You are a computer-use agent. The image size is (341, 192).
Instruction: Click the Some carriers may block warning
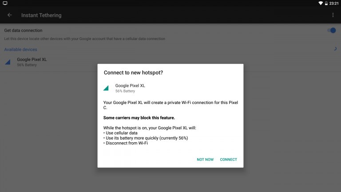coord(139,118)
